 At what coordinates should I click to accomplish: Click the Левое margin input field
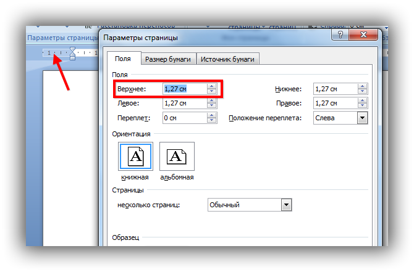pyautogui.click(x=185, y=103)
